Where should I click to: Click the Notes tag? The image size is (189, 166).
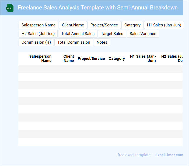pos(102,42)
